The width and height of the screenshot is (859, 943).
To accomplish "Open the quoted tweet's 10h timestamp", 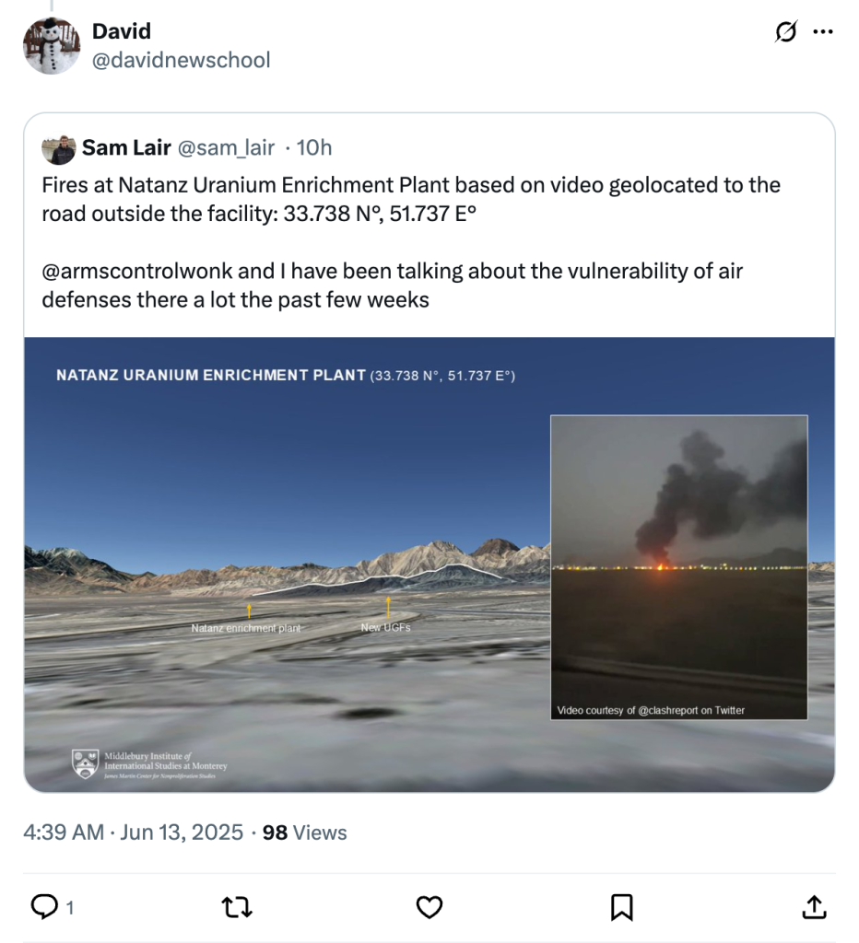I will [314, 148].
